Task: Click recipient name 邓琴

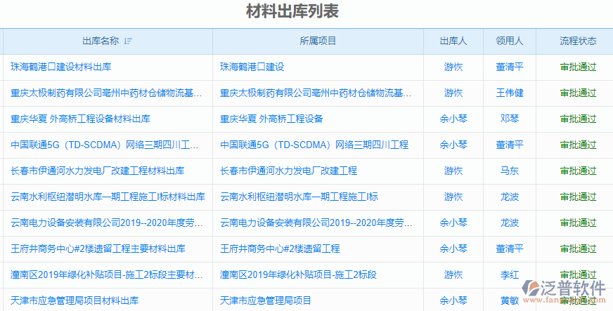Action: [x=510, y=119]
